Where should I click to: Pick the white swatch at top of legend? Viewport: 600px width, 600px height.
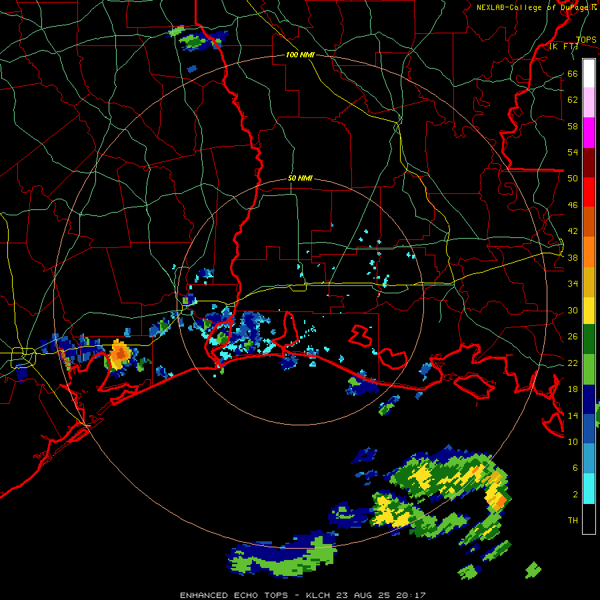589,73
